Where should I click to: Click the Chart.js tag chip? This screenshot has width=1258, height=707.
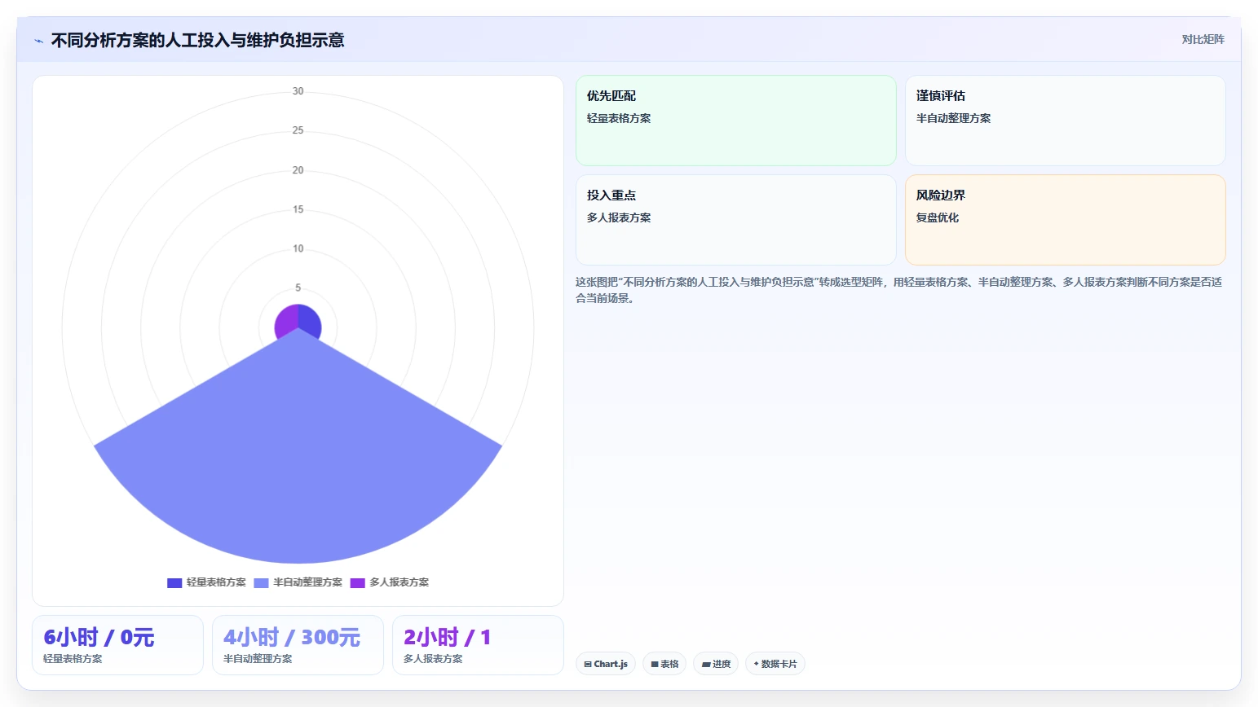point(606,664)
